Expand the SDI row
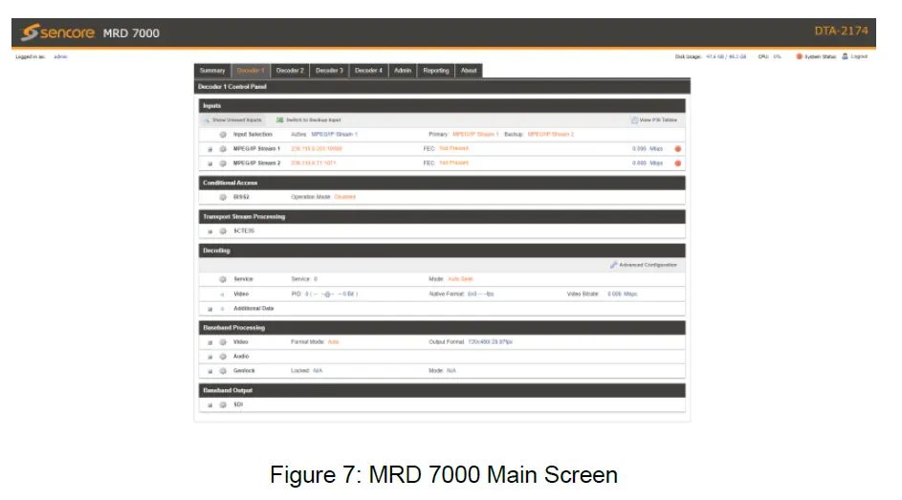 coord(210,405)
